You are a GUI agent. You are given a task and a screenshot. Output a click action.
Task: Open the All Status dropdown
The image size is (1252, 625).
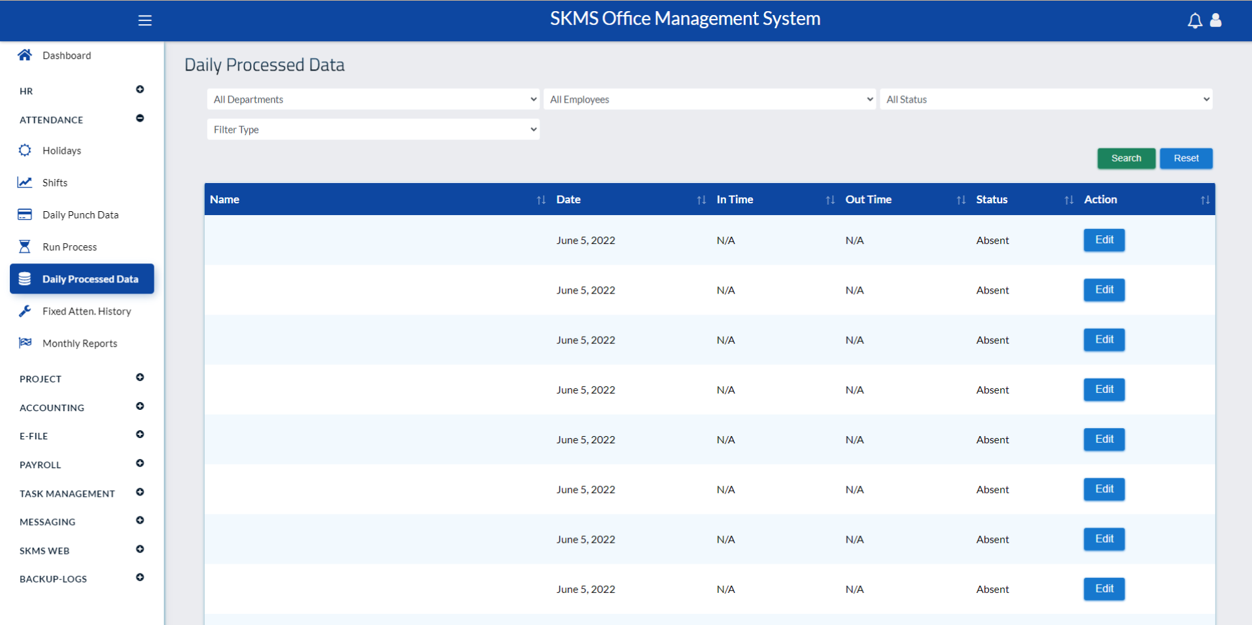pos(1046,99)
